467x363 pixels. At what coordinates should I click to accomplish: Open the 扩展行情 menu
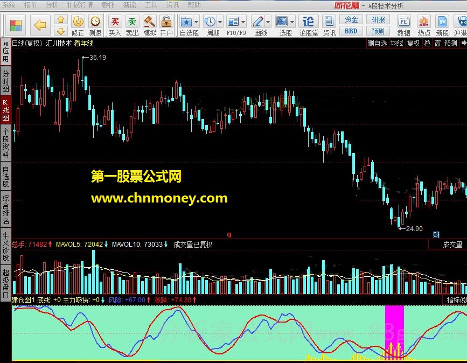pos(80,5)
